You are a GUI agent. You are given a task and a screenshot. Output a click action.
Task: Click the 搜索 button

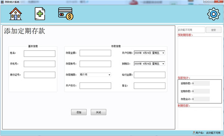click(x=214, y=30)
